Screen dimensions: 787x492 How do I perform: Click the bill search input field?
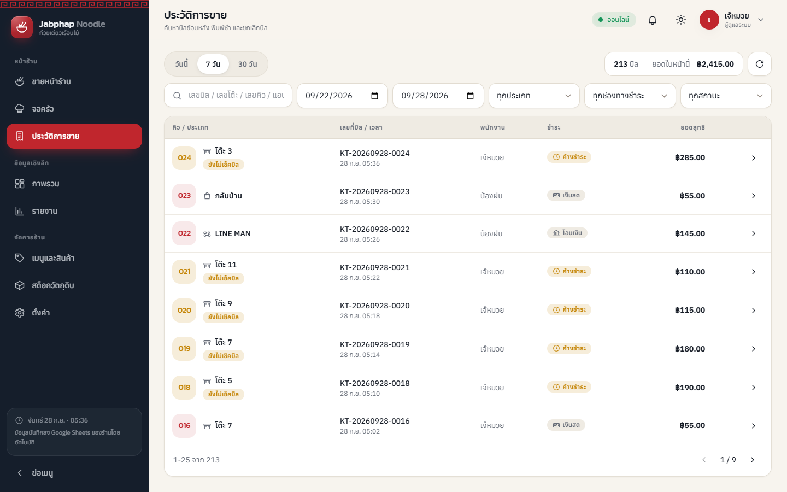tap(228, 96)
